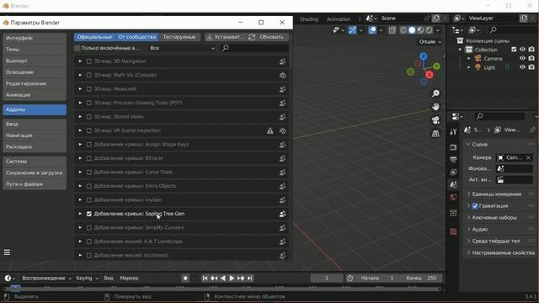The width and height of the screenshot is (539, 303).
Task: Open the Tool properties tab icon
Action: [x=453, y=131]
